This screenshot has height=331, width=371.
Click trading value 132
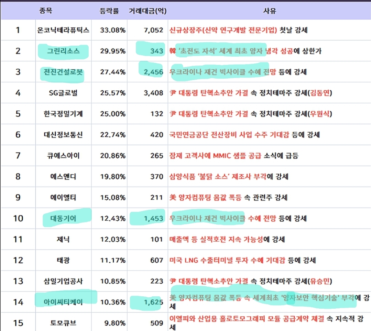[157, 114]
